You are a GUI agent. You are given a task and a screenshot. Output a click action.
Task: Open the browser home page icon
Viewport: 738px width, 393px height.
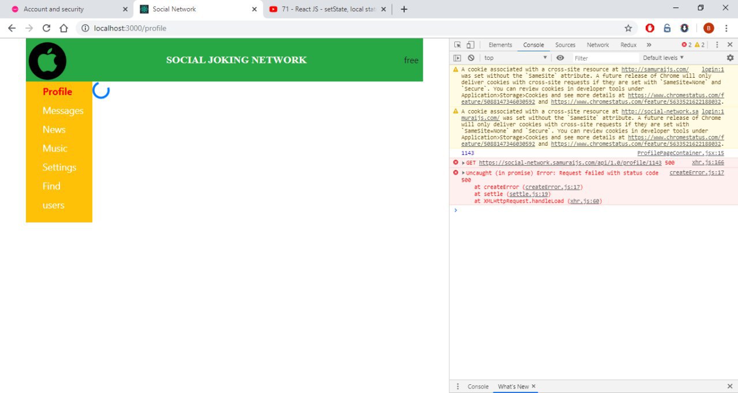(x=64, y=28)
